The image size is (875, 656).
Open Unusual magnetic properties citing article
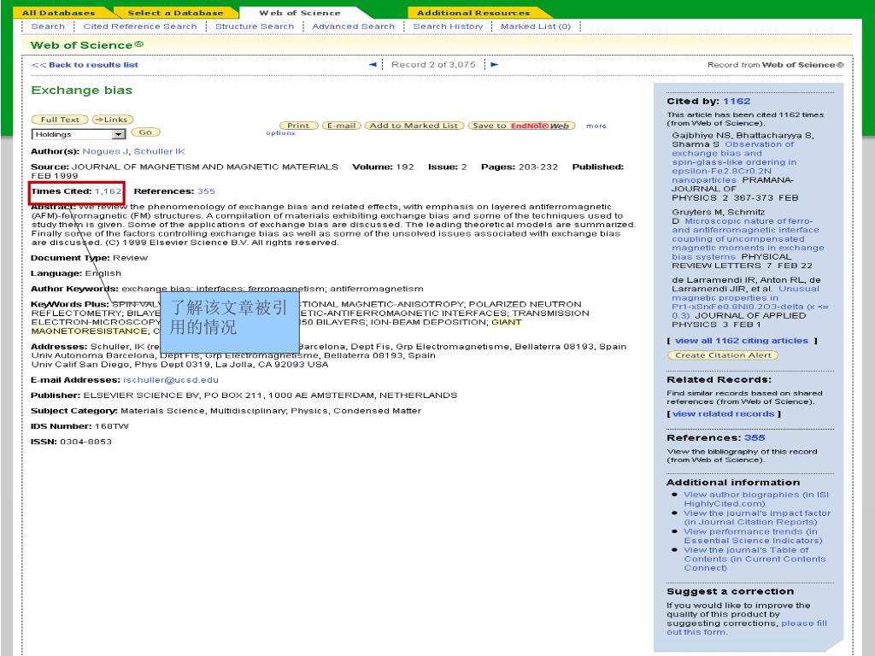[x=749, y=302]
